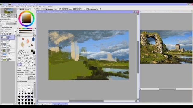Image resolution: width=193 pixels, height=108 pixels.
Task: Toggle the selection visibility checkbox in toolbar
Action: [47, 9]
